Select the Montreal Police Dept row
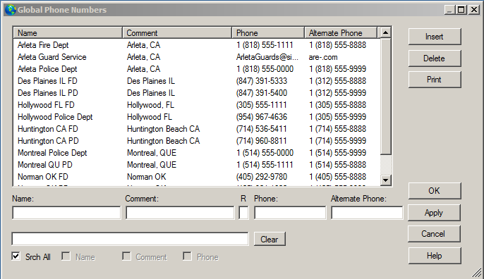This screenshot has height=279, width=484. tap(197, 153)
